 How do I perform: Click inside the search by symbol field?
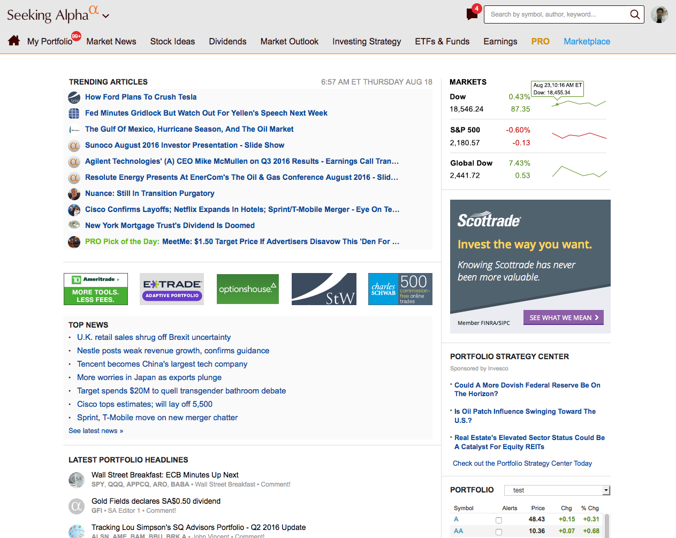pyautogui.click(x=557, y=14)
